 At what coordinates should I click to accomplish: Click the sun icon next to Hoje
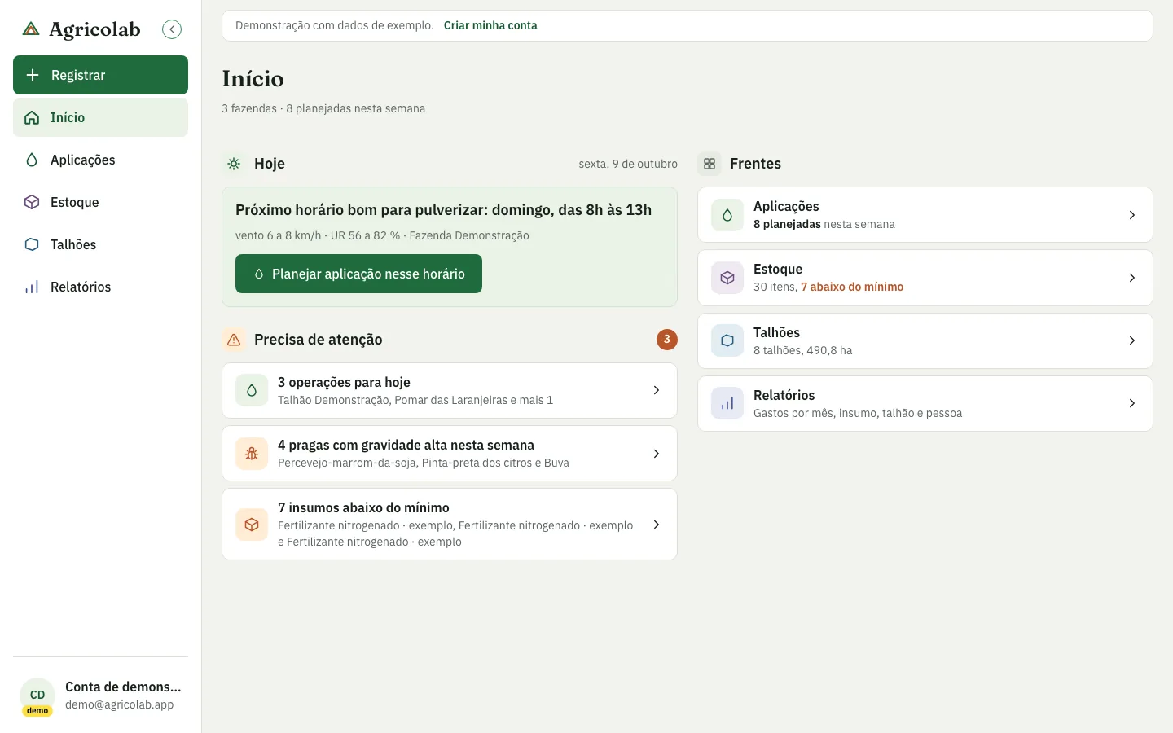[x=234, y=164]
